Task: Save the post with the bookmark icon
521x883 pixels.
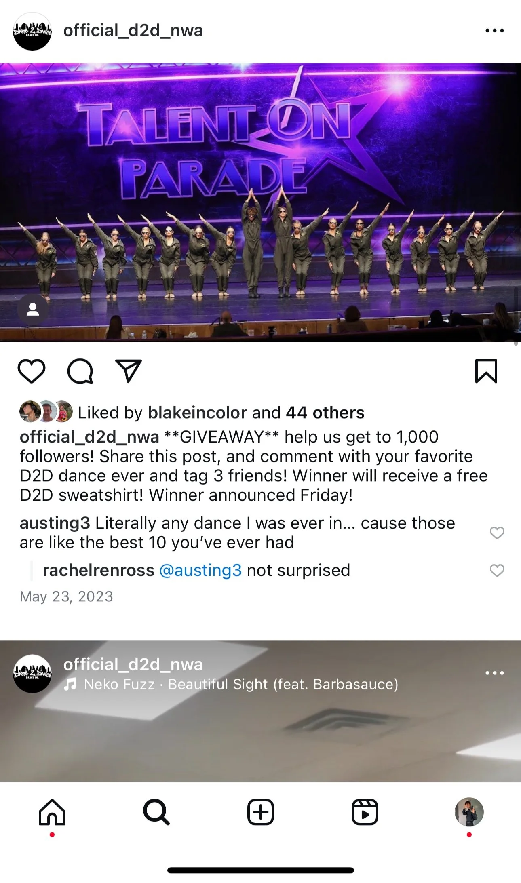Action: [486, 371]
